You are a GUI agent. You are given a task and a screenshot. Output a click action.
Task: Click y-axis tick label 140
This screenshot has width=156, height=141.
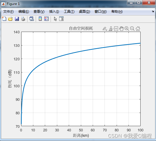pos(17,32)
